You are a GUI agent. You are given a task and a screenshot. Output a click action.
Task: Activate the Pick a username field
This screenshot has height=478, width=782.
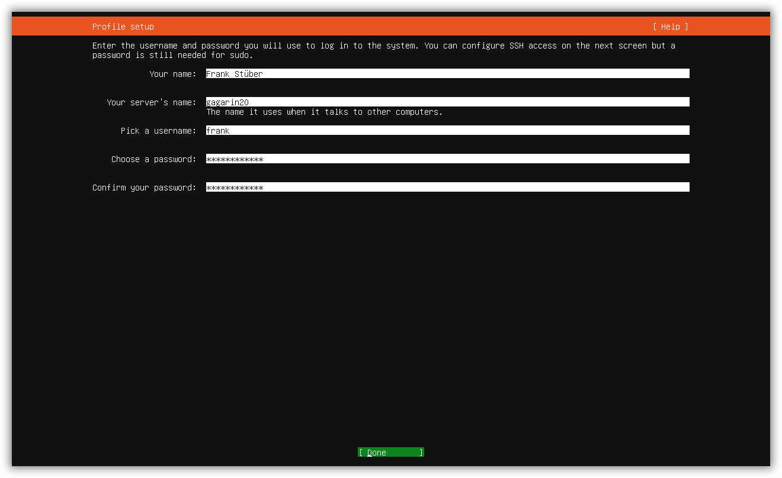tap(448, 130)
